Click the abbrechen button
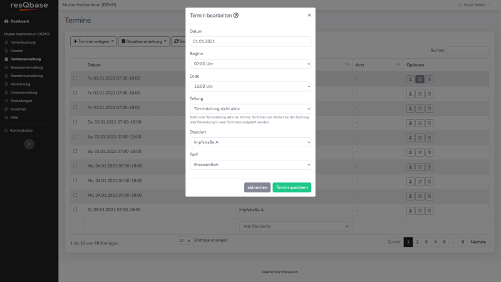This screenshot has height=282, width=501. [257, 187]
